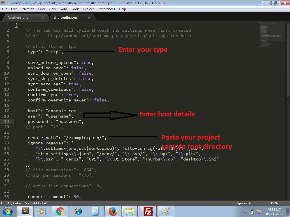Click unsaved dot on sftp-config.json tab
The image size is (290, 217).
[x=89, y=18]
